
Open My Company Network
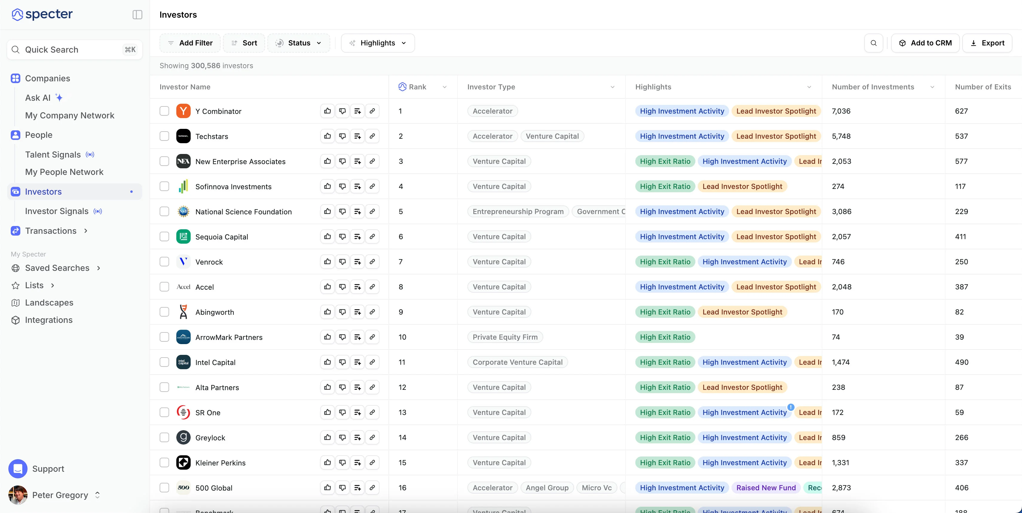click(69, 115)
